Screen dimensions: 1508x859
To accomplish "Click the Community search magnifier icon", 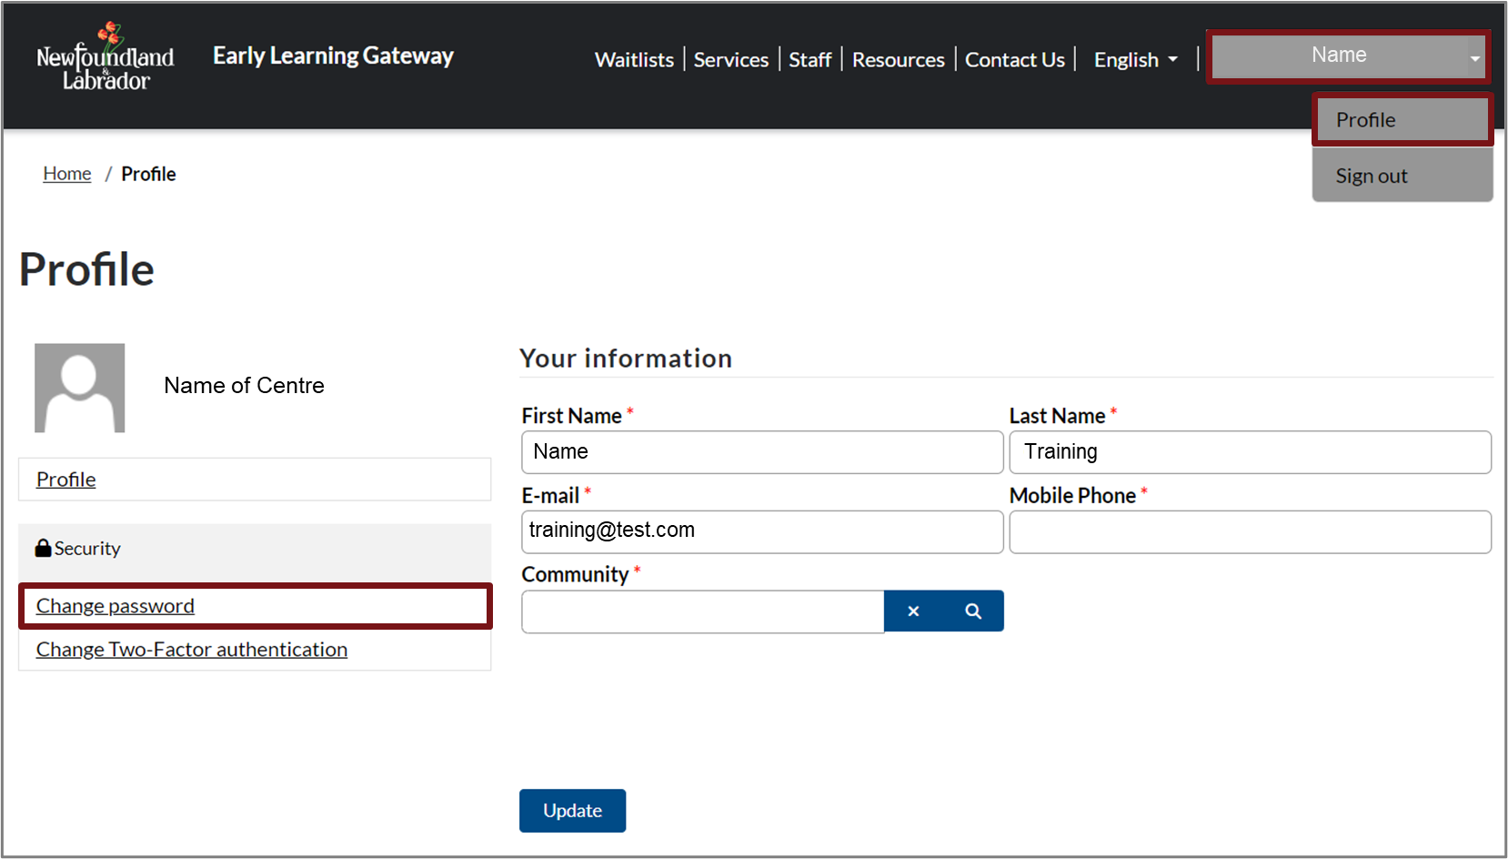I will (973, 611).
